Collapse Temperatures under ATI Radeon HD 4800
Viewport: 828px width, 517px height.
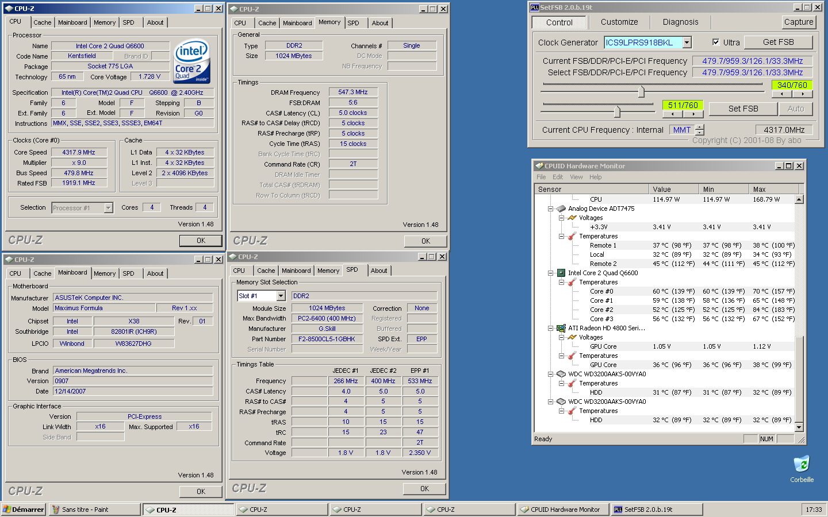pos(561,356)
